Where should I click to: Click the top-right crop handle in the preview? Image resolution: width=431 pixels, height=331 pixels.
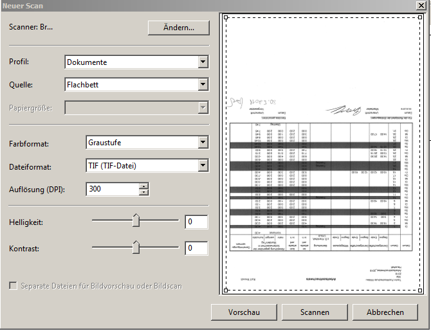click(x=420, y=17)
